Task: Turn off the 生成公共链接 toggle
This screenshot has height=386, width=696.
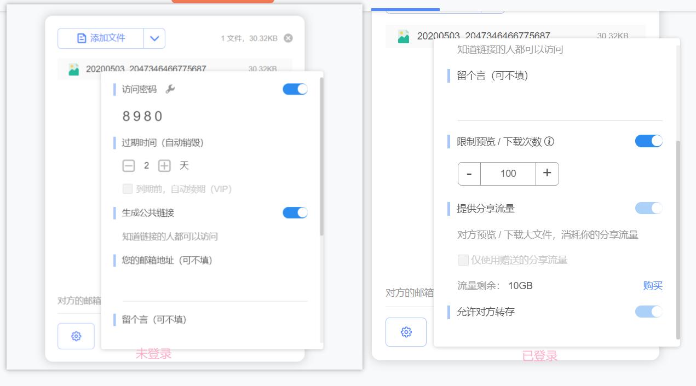Action: pos(295,212)
